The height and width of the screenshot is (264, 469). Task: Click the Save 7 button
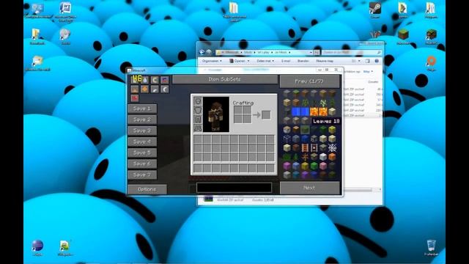coord(142,175)
